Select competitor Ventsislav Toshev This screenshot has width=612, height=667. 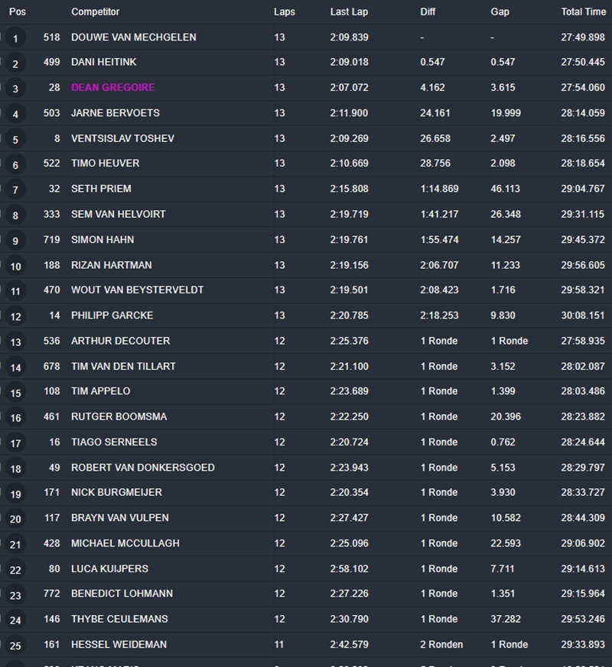[x=122, y=138]
